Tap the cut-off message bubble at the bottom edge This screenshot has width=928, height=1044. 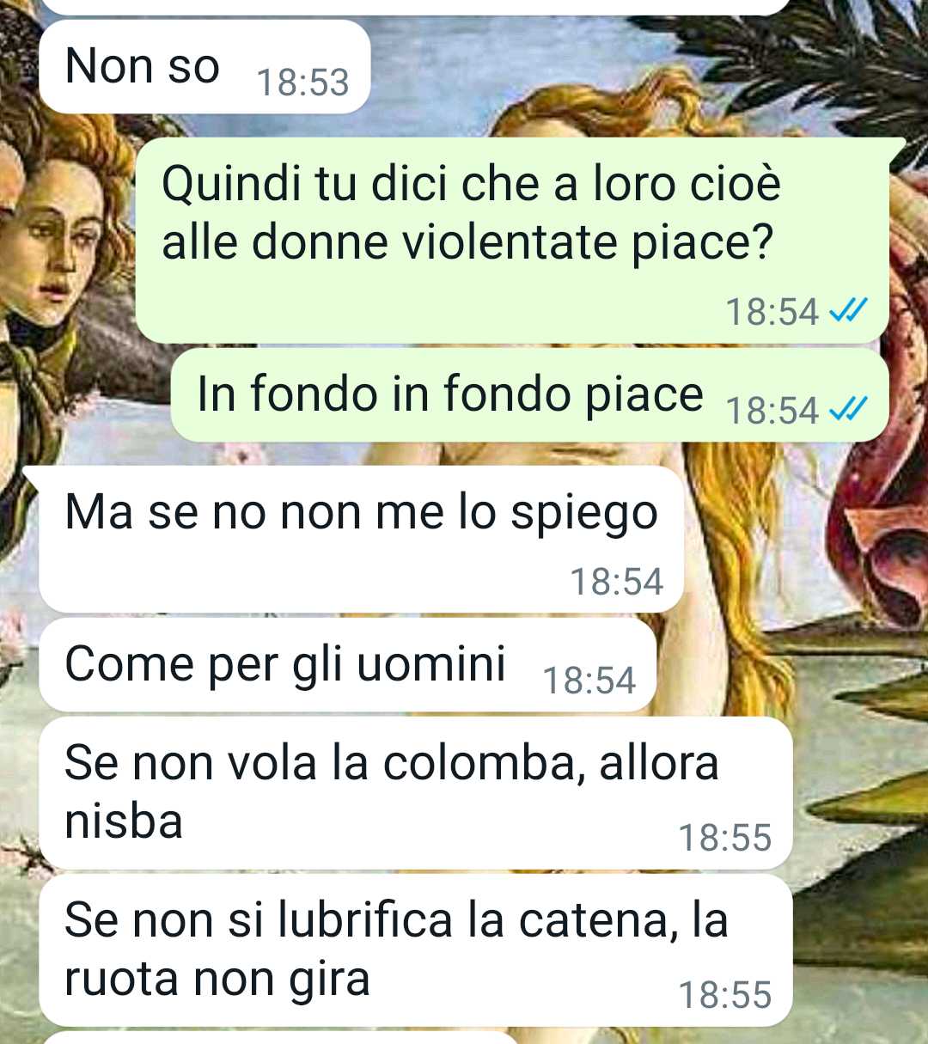tap(279, 1038)
